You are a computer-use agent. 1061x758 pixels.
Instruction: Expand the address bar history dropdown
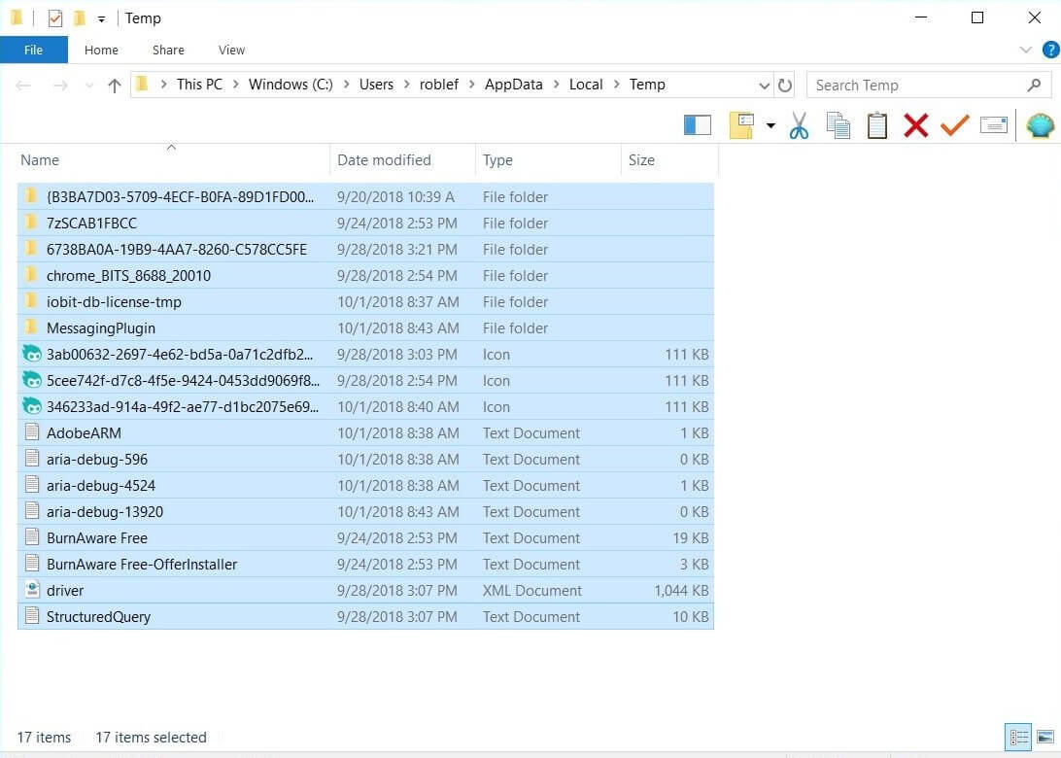coord(764,85)
